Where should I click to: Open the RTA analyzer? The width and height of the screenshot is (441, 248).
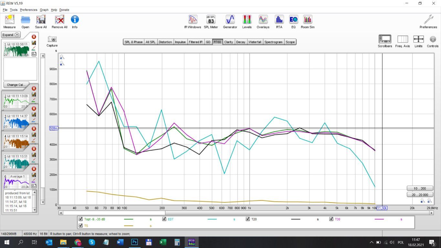coord(279,22)
